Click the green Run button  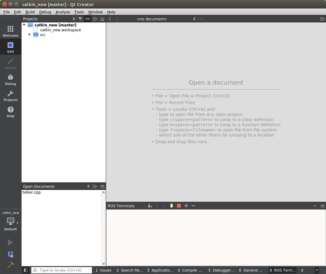tap(10, 243)
